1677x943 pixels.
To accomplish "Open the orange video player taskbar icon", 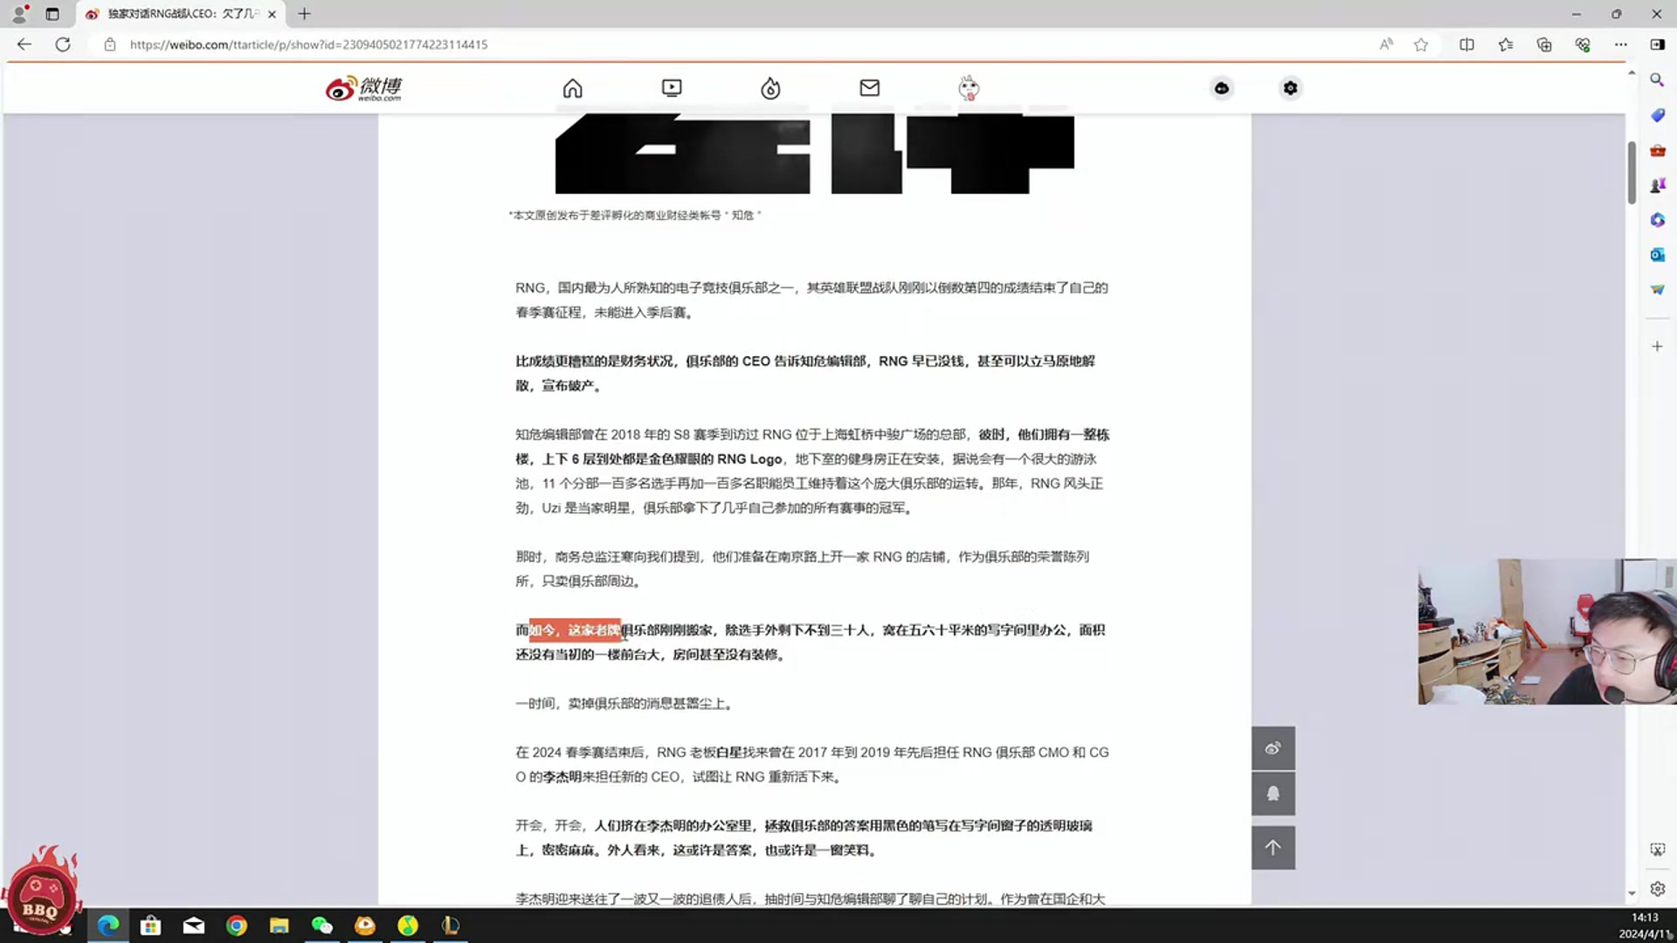I will (x=365, y=926).
